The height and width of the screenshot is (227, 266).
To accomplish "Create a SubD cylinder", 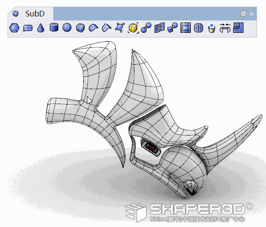I will click(x=54, y=27).
